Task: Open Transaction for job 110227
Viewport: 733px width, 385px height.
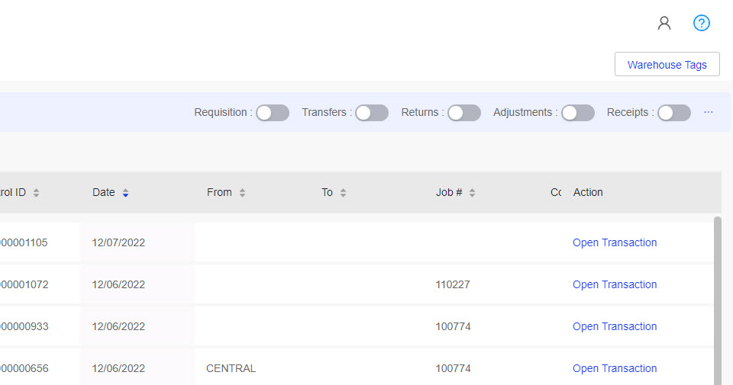Action: [x=615, y=284]
